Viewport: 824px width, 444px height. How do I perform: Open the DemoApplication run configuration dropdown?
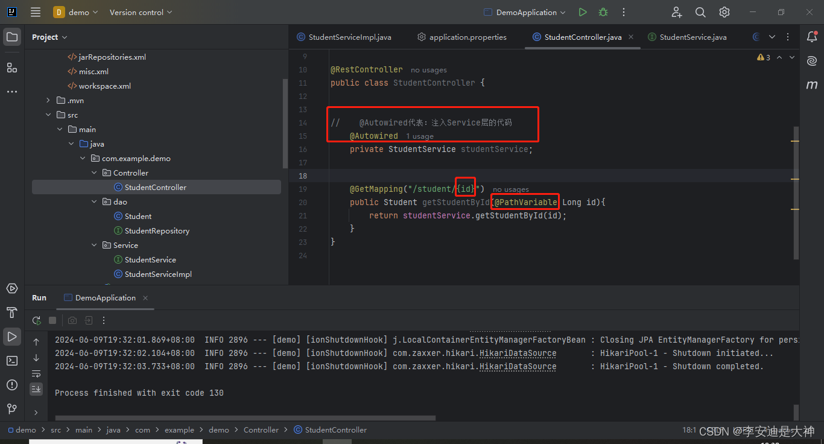pyautogui.click(x=525, y=12)
